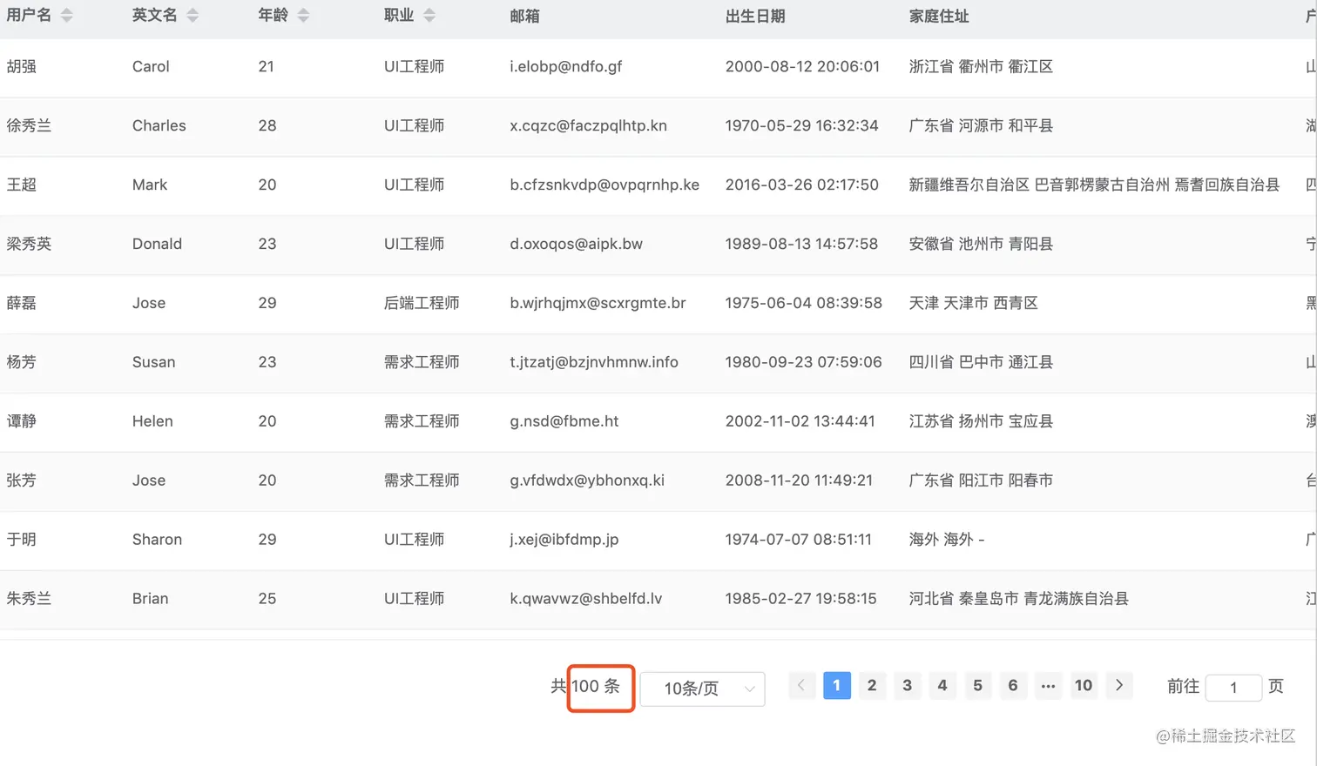Click email j.xej@ibfdmp.jp

(564, 540)
